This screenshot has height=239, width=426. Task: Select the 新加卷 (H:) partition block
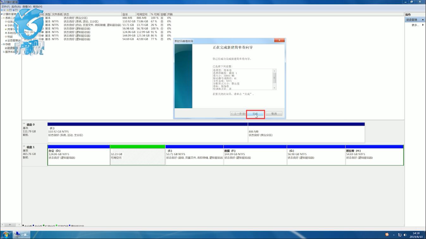(374, 155)
